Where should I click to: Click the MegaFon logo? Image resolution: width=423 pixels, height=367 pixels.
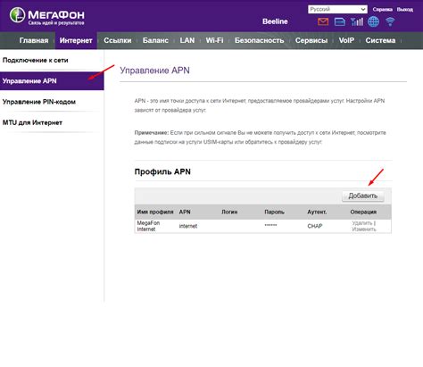click(47, 16)
